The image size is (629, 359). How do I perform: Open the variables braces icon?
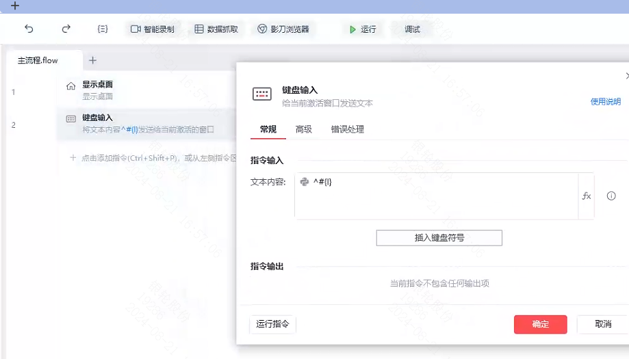point(103,29)
